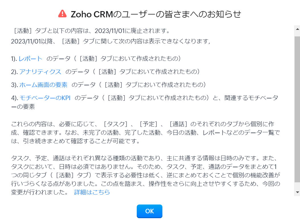
Task: Open the アナリティクス link
Action: pos(40,72)
